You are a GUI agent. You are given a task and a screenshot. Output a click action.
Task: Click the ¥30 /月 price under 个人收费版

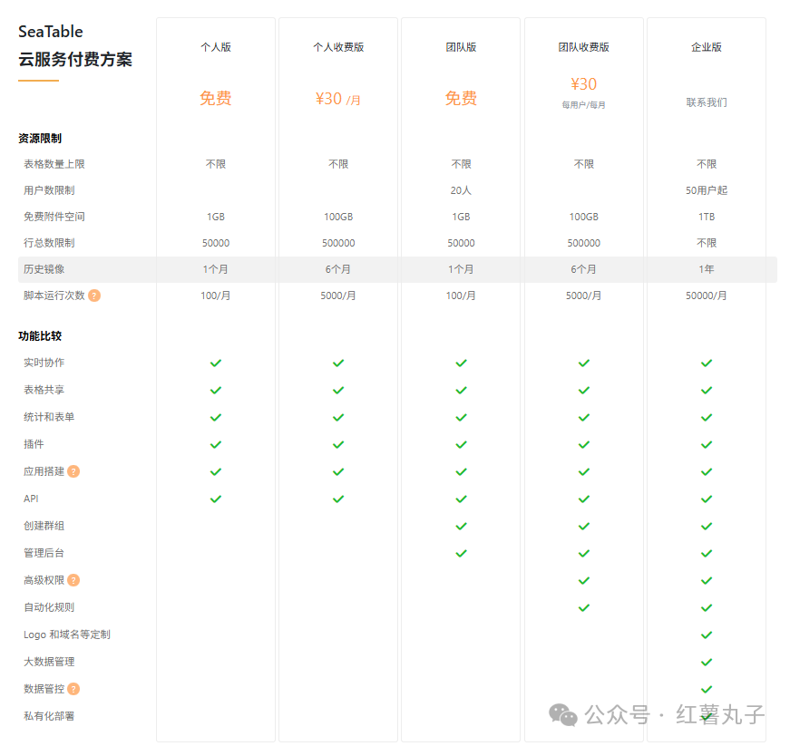pyautogui.click(x=338, y=99)
